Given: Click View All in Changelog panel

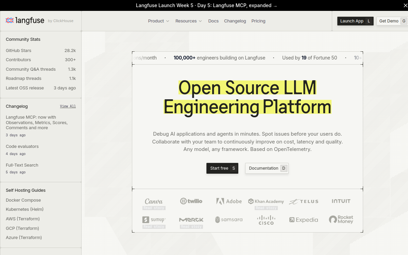Looking at the screenshot, I should click(x=68, y=106).
